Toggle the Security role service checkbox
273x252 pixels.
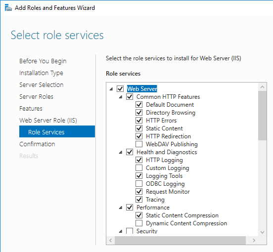[x=130, y=231]
